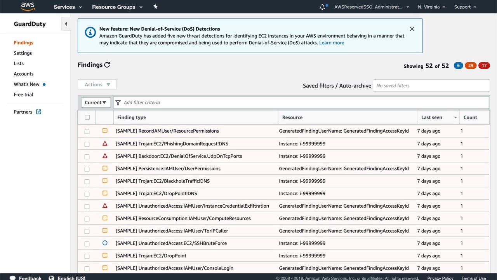Click the Add filter criteria field
This screenshot has width=497, height=280.
tap(301, 103)
